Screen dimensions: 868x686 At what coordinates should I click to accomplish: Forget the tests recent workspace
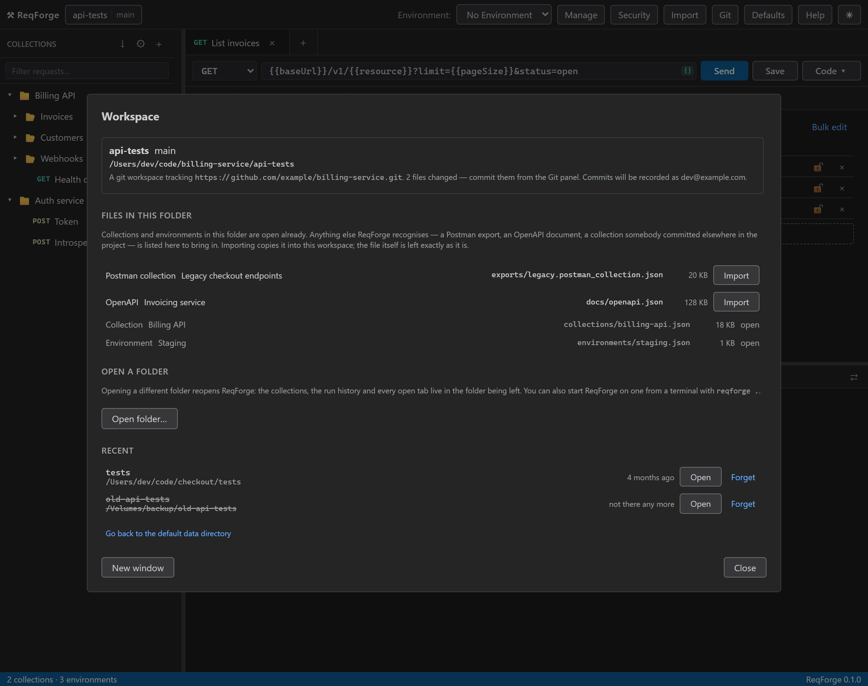click(x=743, y=477)
